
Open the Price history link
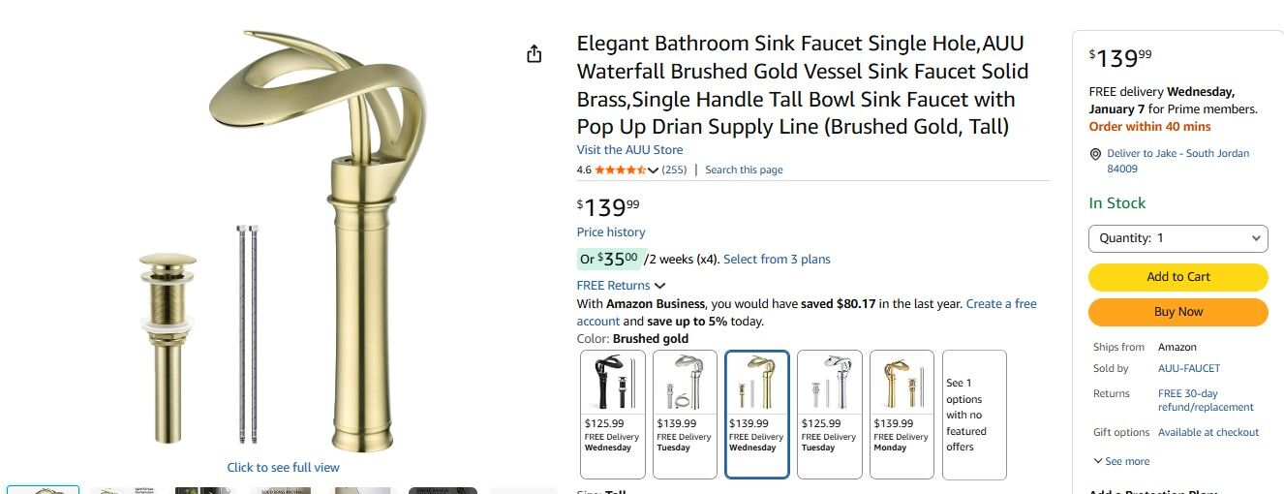pyautogui.click(x=611, y=232)
